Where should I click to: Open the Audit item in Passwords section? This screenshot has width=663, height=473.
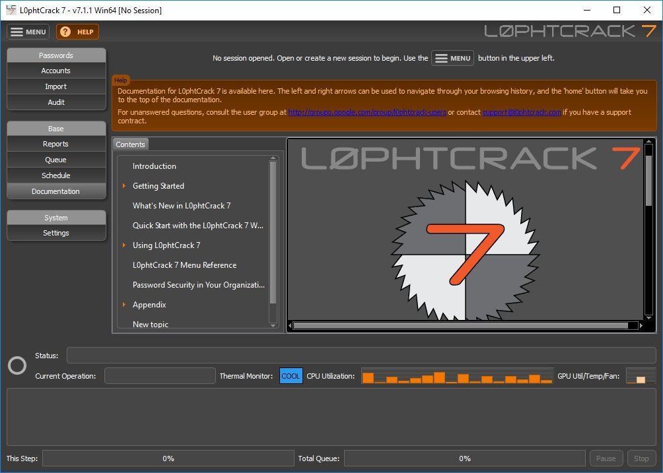56,102
